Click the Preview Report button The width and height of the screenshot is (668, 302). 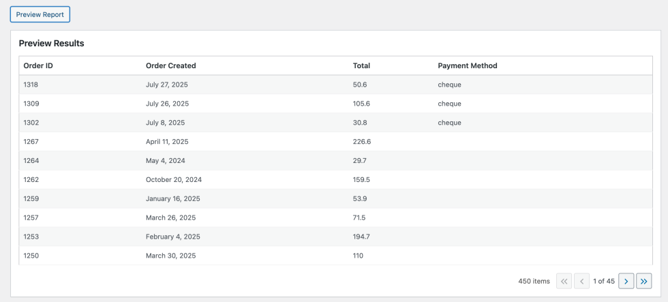[40, 14]
